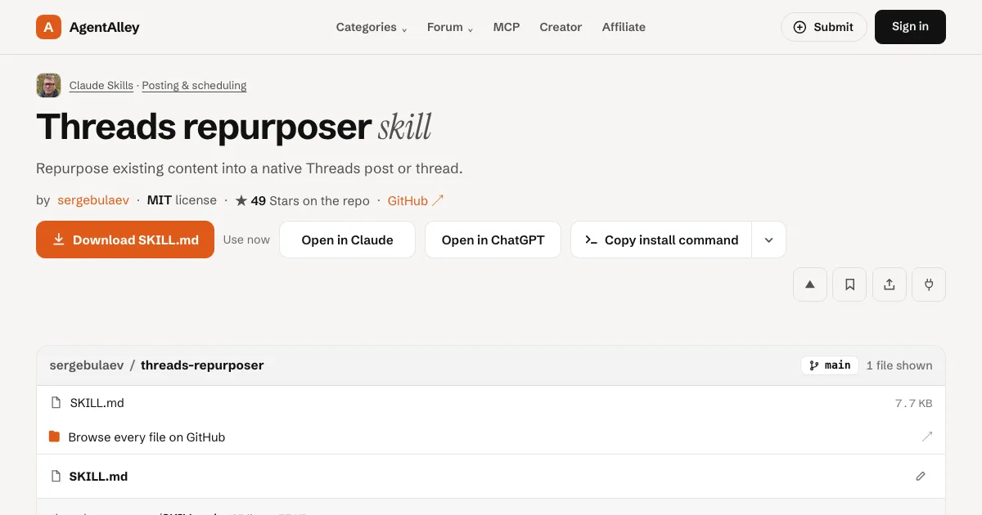The height and width of the screenshot is (515, 982).
Task: Click Copy install command button
Action: (661, 240)
